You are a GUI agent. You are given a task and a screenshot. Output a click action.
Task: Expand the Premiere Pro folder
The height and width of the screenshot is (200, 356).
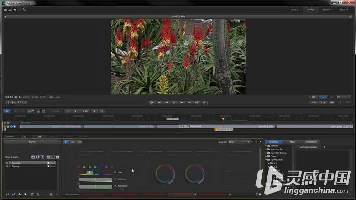(266, 149)
